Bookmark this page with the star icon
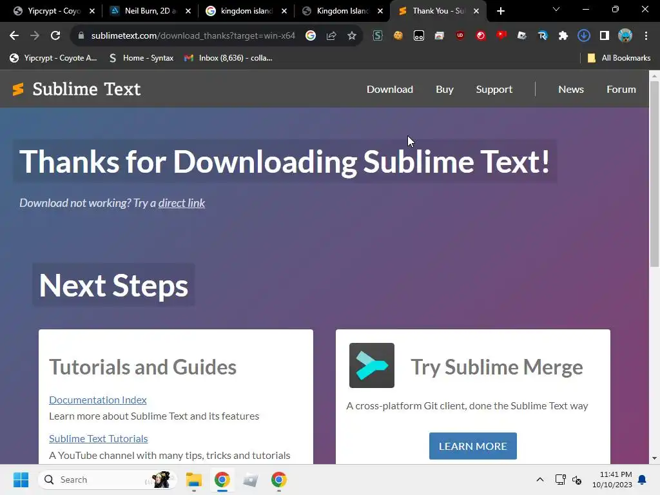Image resolution: width=660 pixels, height=495 pixels. (x=352, y=36)
